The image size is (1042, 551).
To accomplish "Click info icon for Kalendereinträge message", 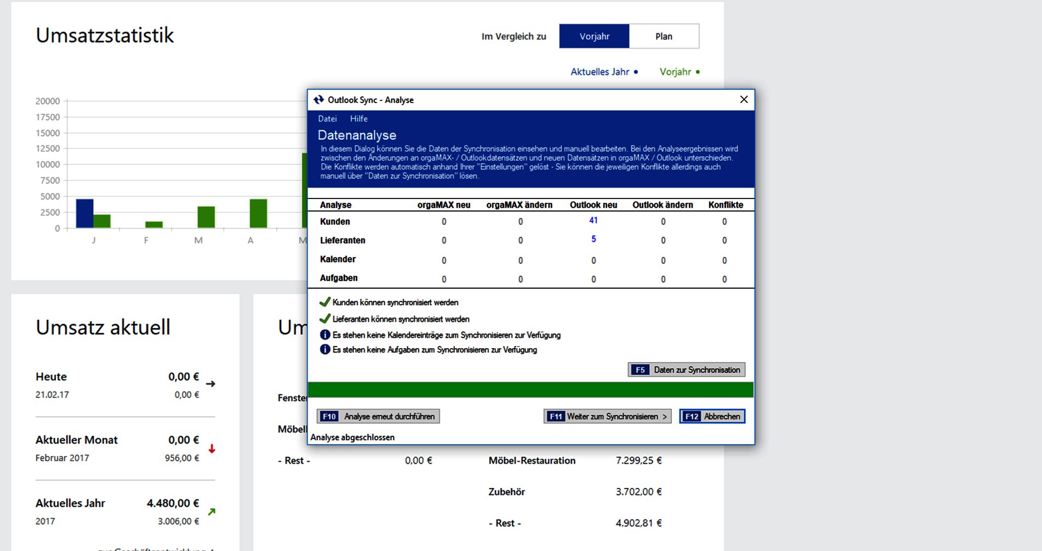I will point(325,334).
